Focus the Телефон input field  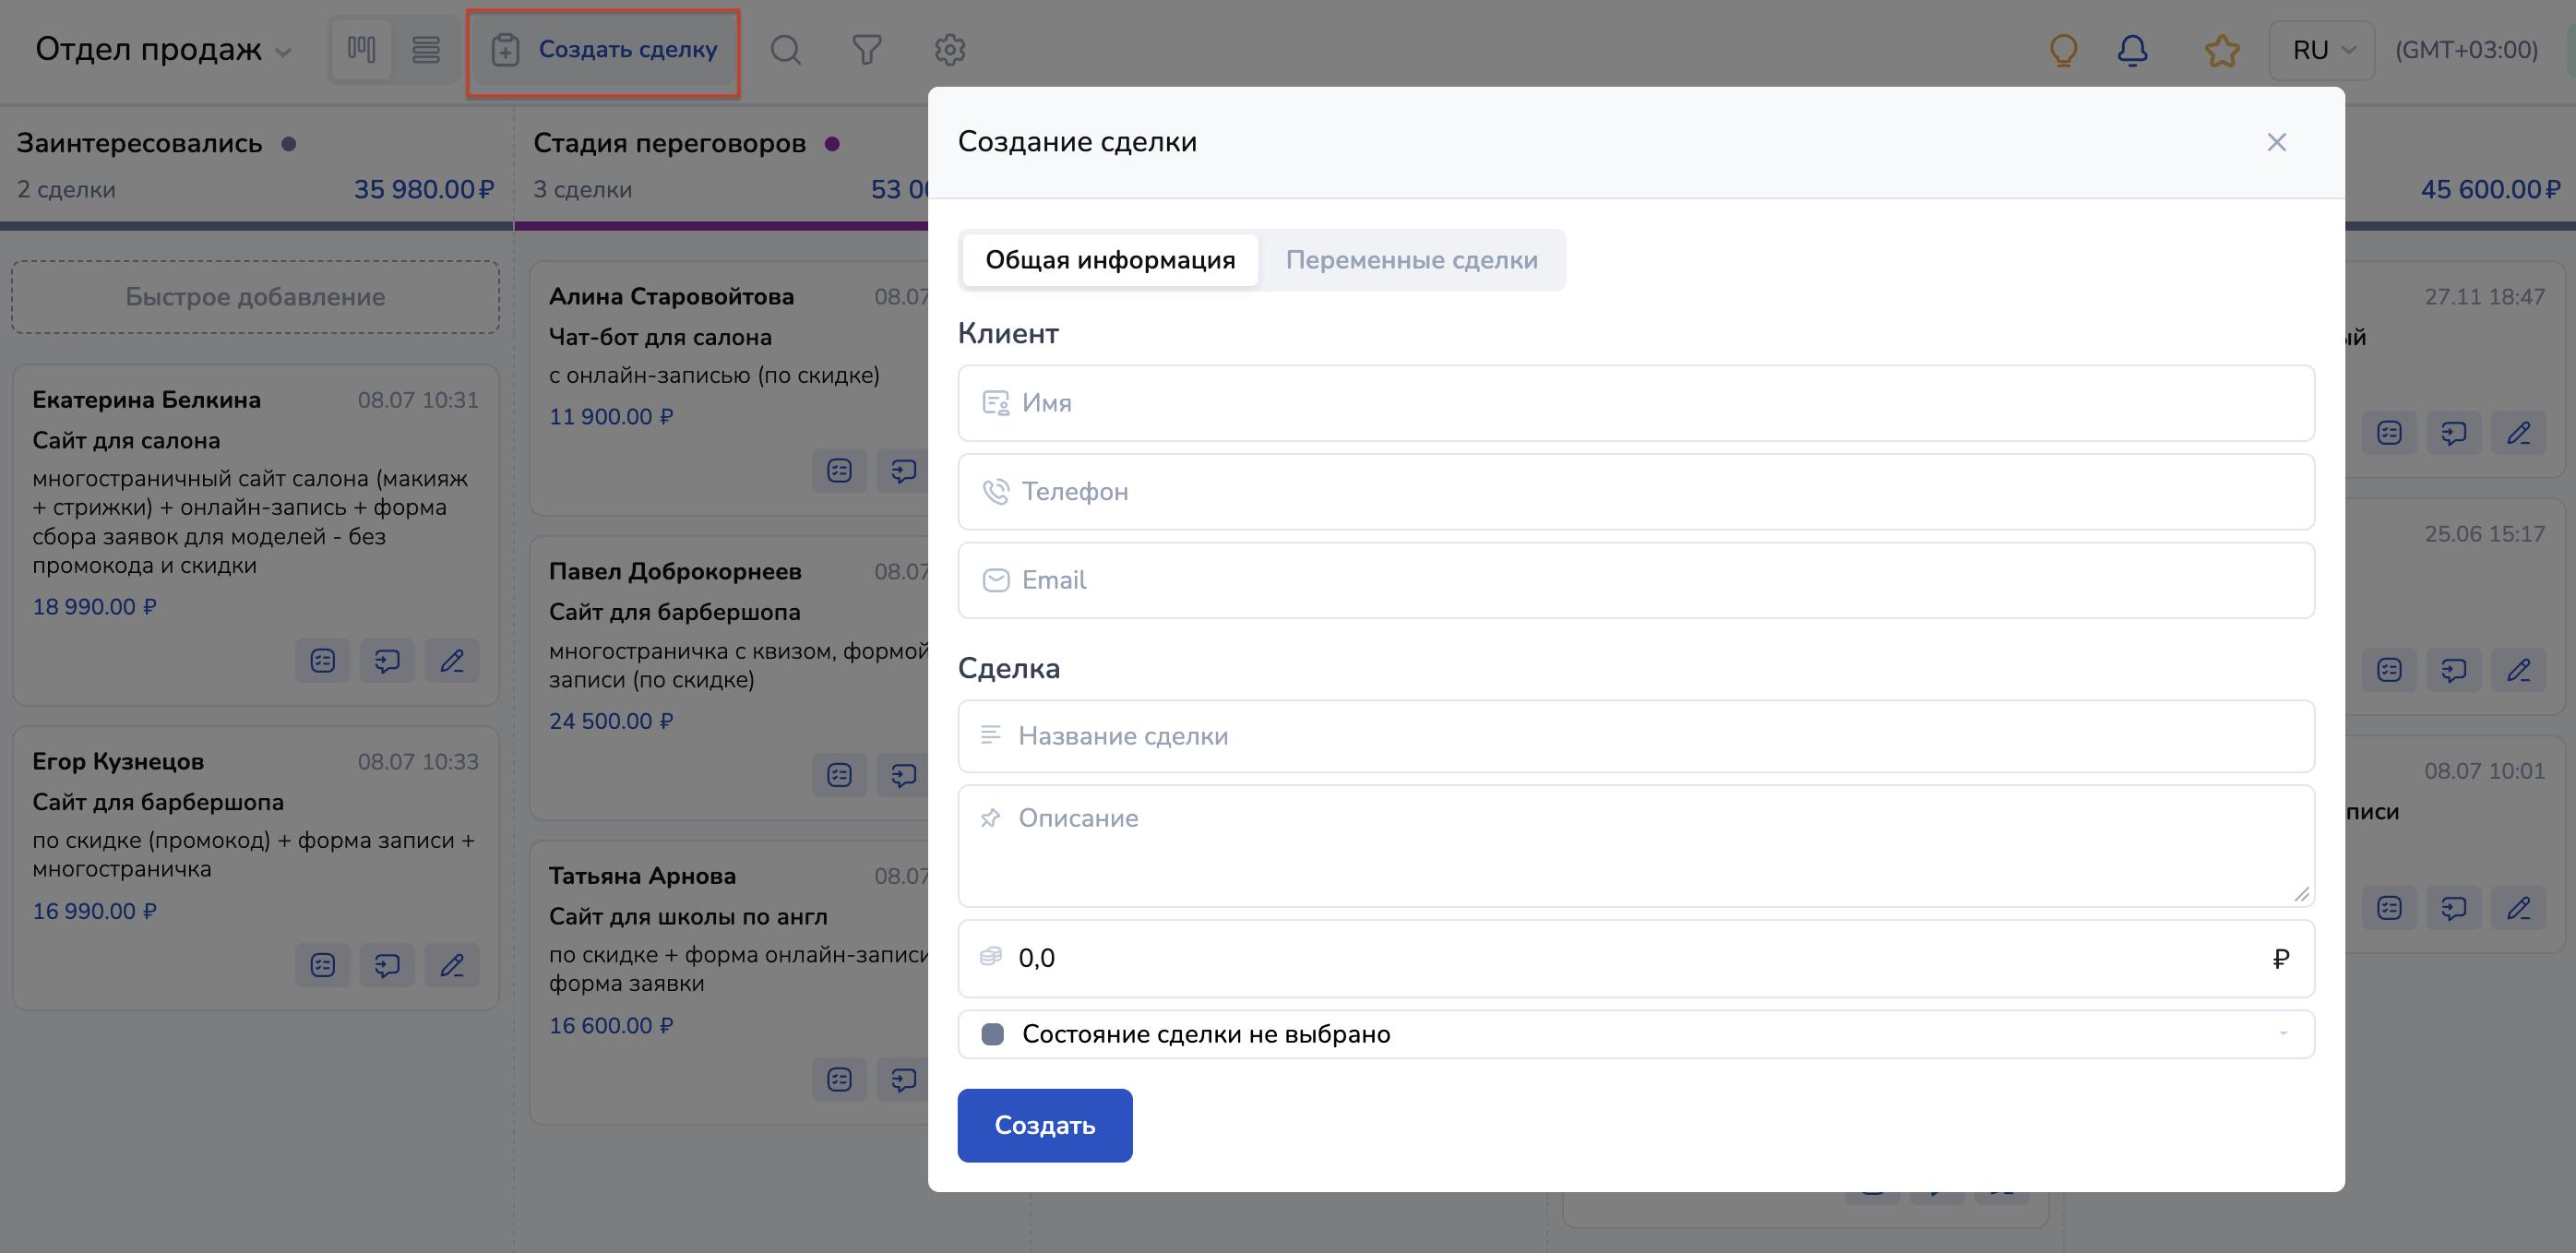pos(1635,492)
